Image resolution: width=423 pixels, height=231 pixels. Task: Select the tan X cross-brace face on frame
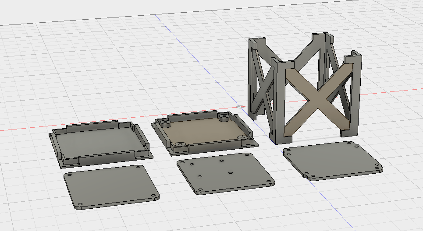coord(319,100)
